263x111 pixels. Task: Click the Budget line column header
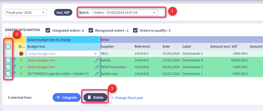[63, 47]
